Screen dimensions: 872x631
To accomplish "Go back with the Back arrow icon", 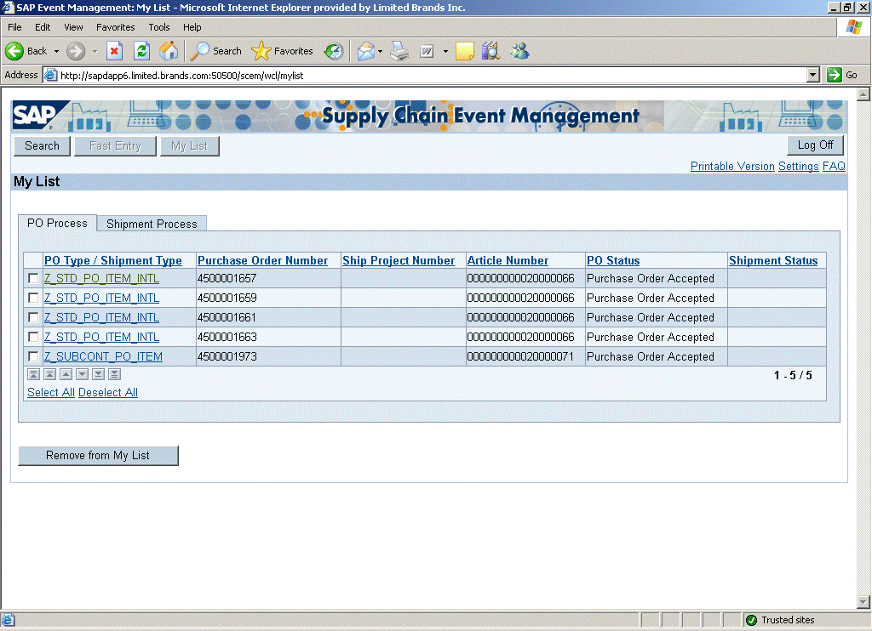I will coord(14,51).
